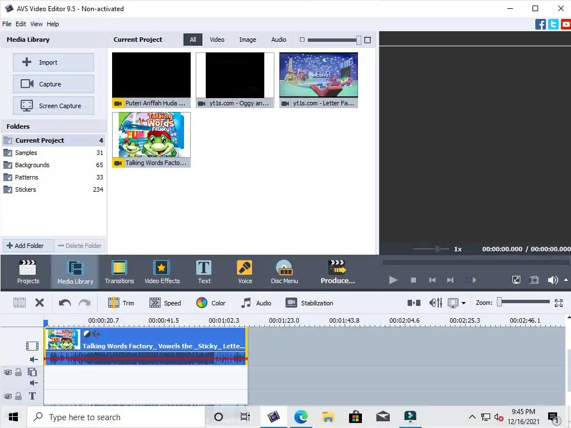571x428 pixels.
Task: Click the Undo arrow
Action: (x=65, y=303)
